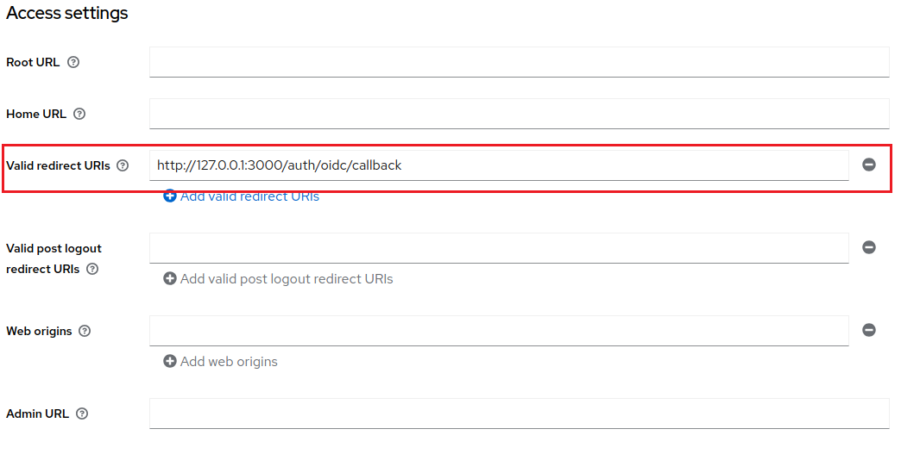
Task: Add another valid redirect URI
Action: (x=242, y=196)
